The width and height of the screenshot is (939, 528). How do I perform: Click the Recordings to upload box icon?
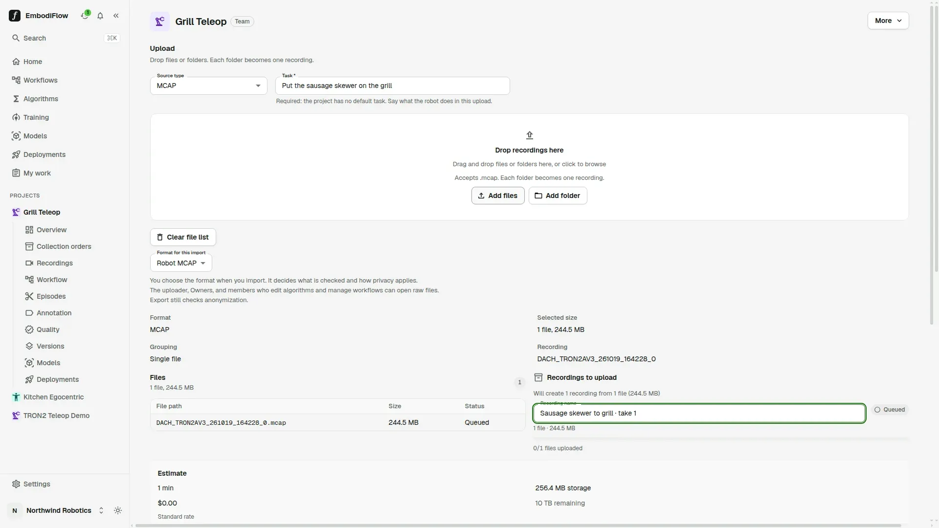coord(538,377)
